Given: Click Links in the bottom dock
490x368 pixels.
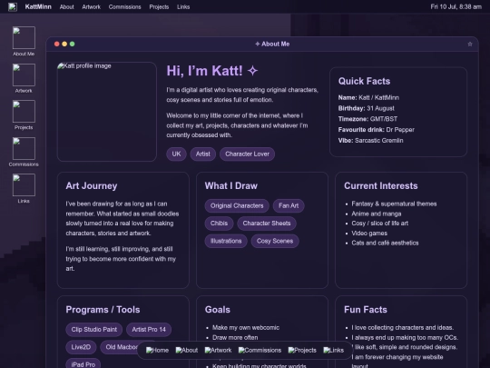Looking at the screenshot, I should (x=333, y=350).
